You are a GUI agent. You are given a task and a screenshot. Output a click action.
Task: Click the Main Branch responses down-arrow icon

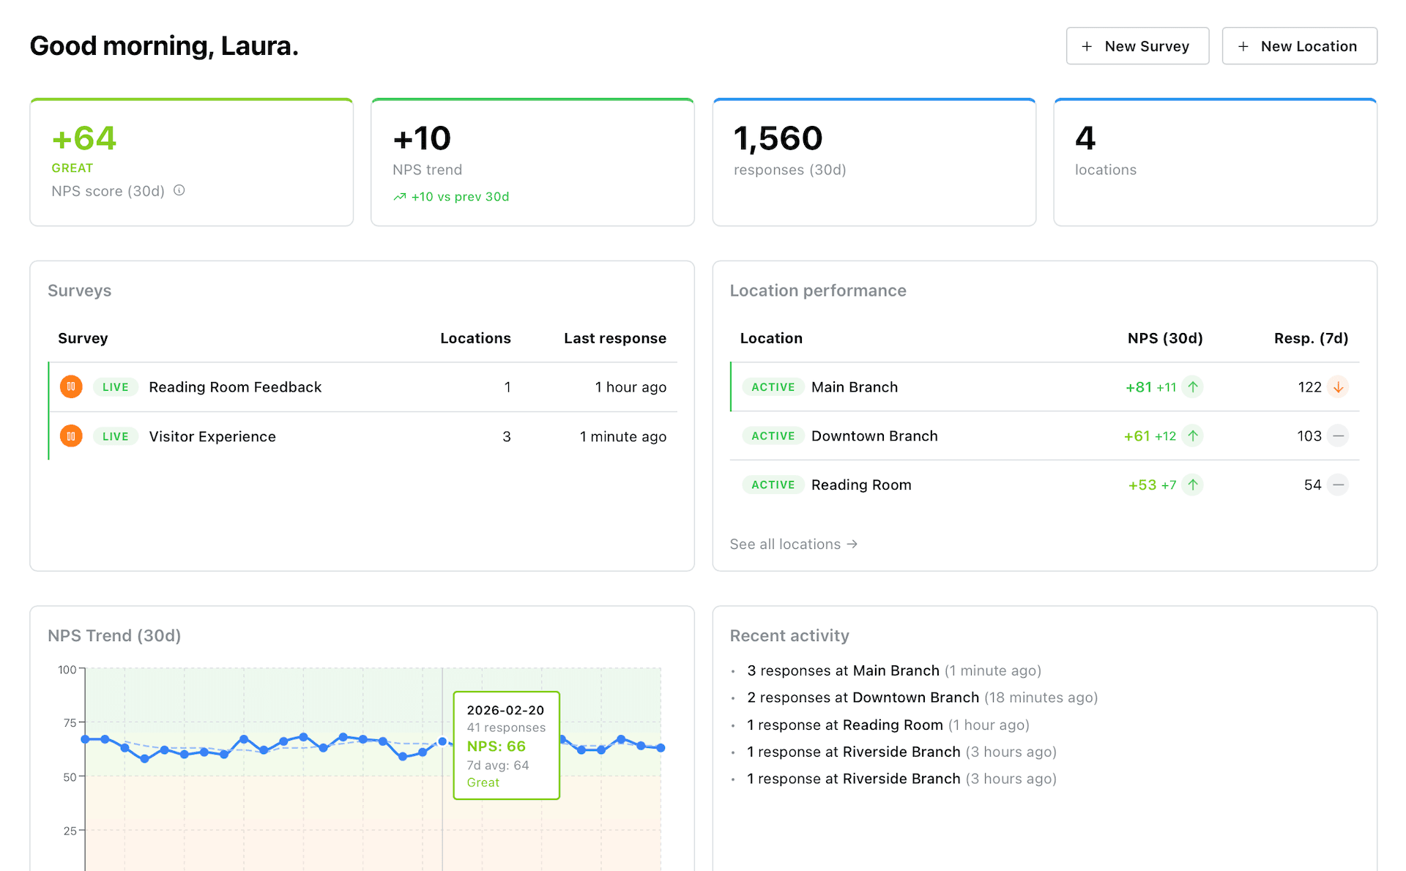tap(1338, 386)
